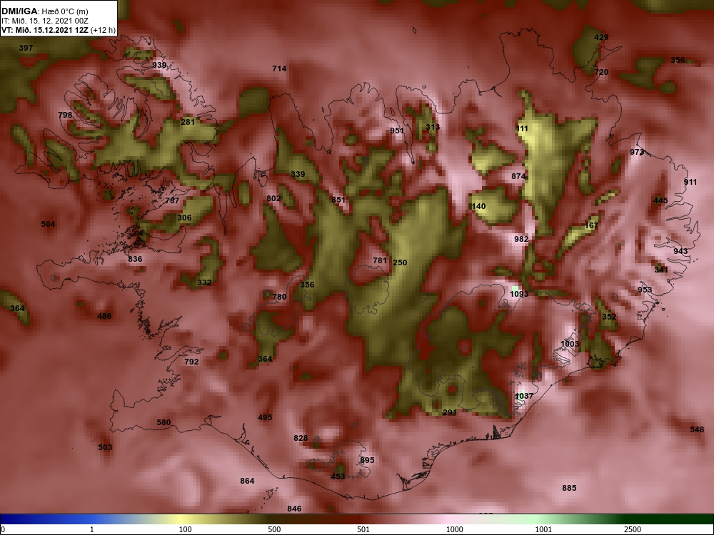Viewport: 714px width, 535px height.
Task: Choose the 943 value
Action: pyautogui.click(x=680, y=251)
